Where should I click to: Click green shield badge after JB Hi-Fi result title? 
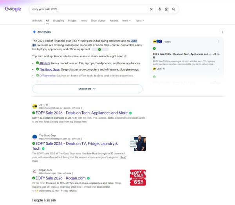coord(130,113)
